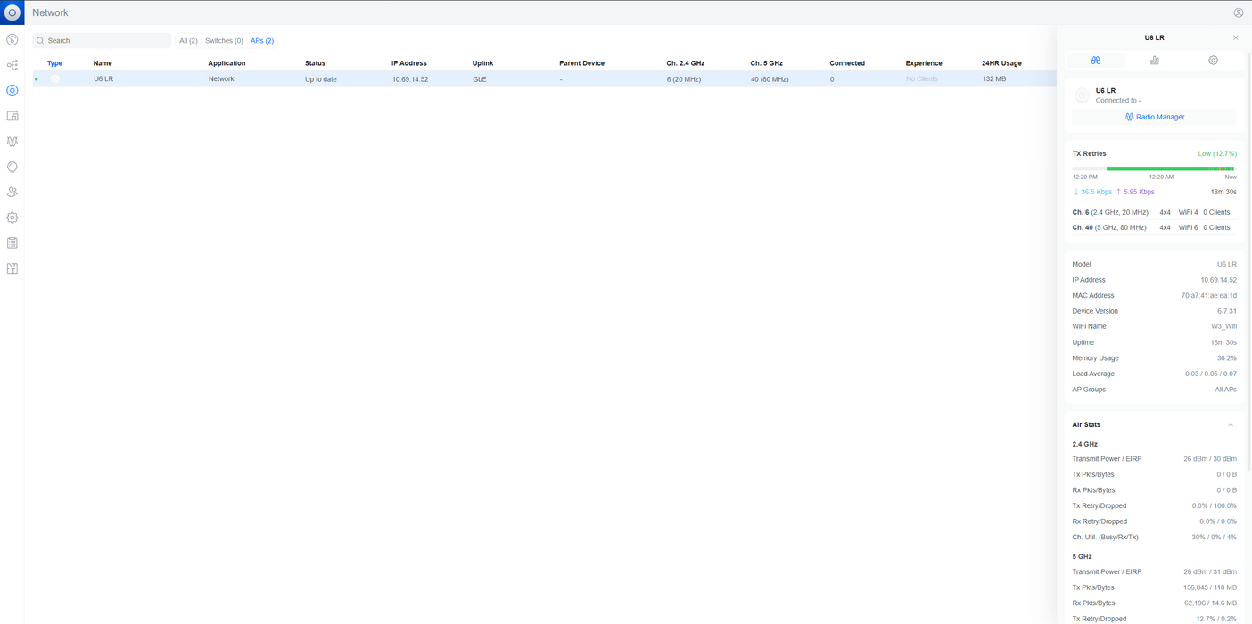Collapse the Air Stats section

click(1231, 425)
